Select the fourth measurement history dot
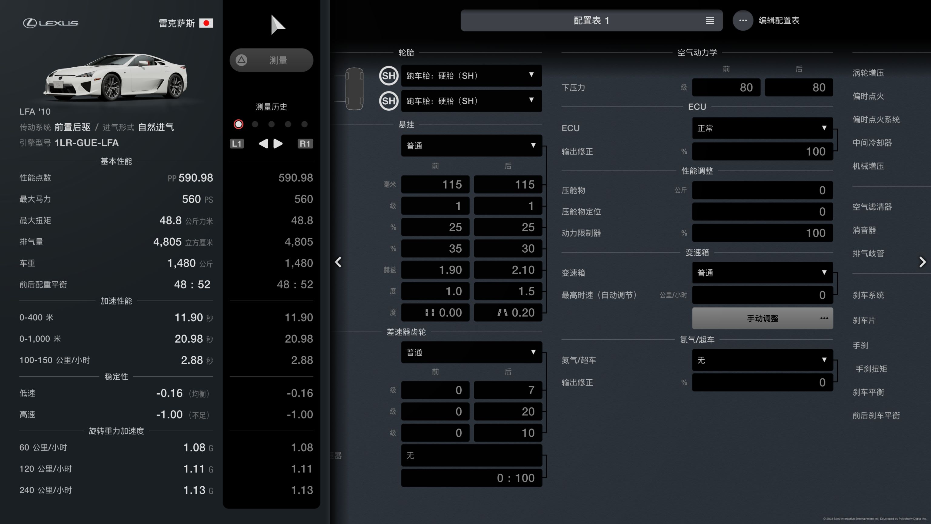Screen dimensions: 931x524 pos(288,124)
